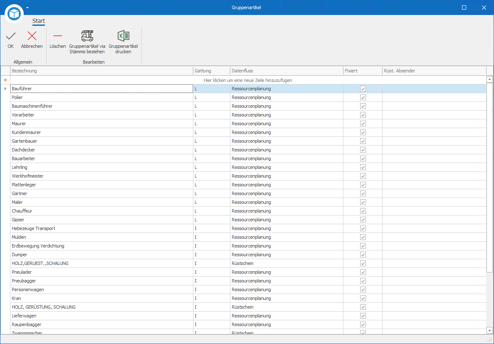Toggle Fixiert checkbox for Lieferwagen
Viewport: 494px width, 344px height.
click(363, 316)
